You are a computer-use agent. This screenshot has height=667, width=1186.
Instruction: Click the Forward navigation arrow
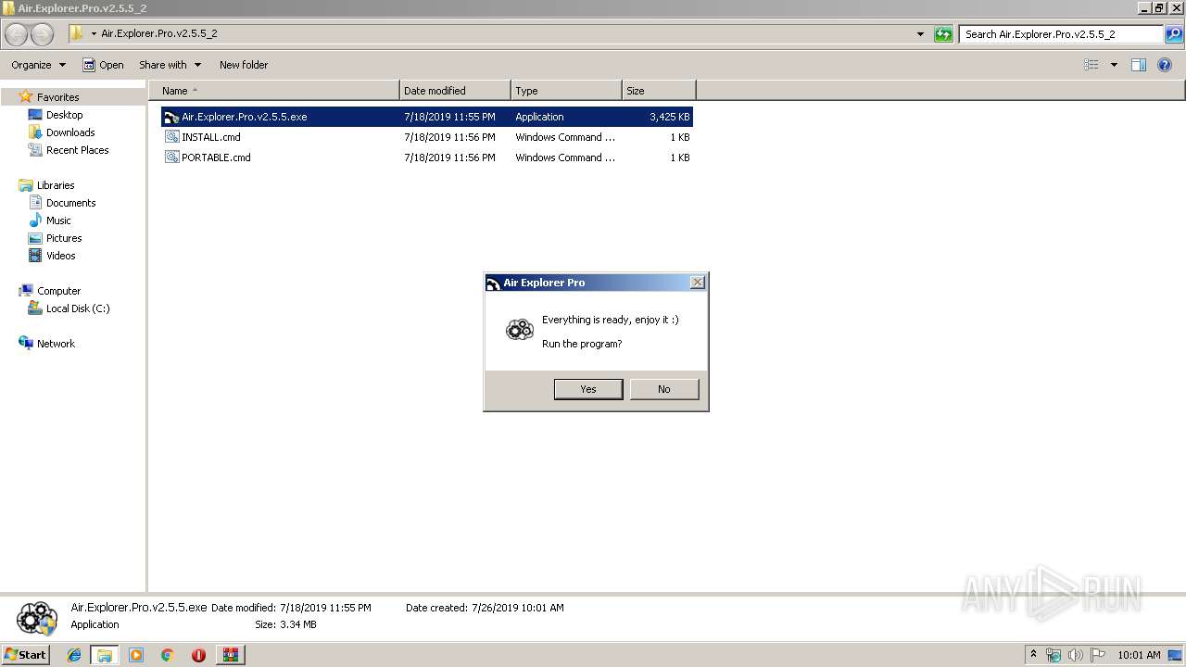click(43, 34)
